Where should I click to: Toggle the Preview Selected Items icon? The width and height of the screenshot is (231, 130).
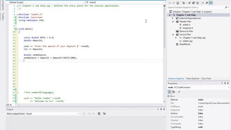tap(211, 3)
